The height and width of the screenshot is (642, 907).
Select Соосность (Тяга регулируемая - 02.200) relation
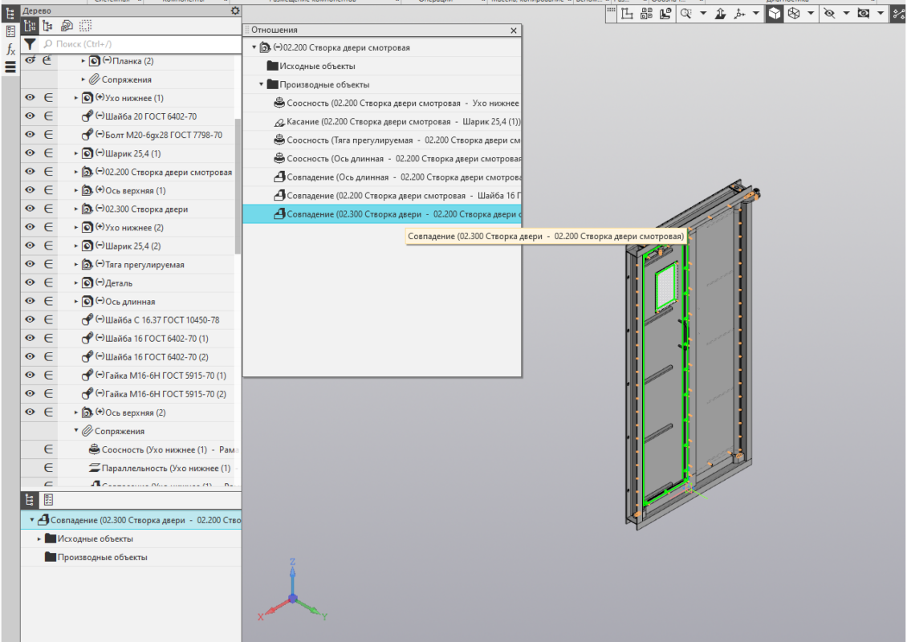(x=382, y=140)
